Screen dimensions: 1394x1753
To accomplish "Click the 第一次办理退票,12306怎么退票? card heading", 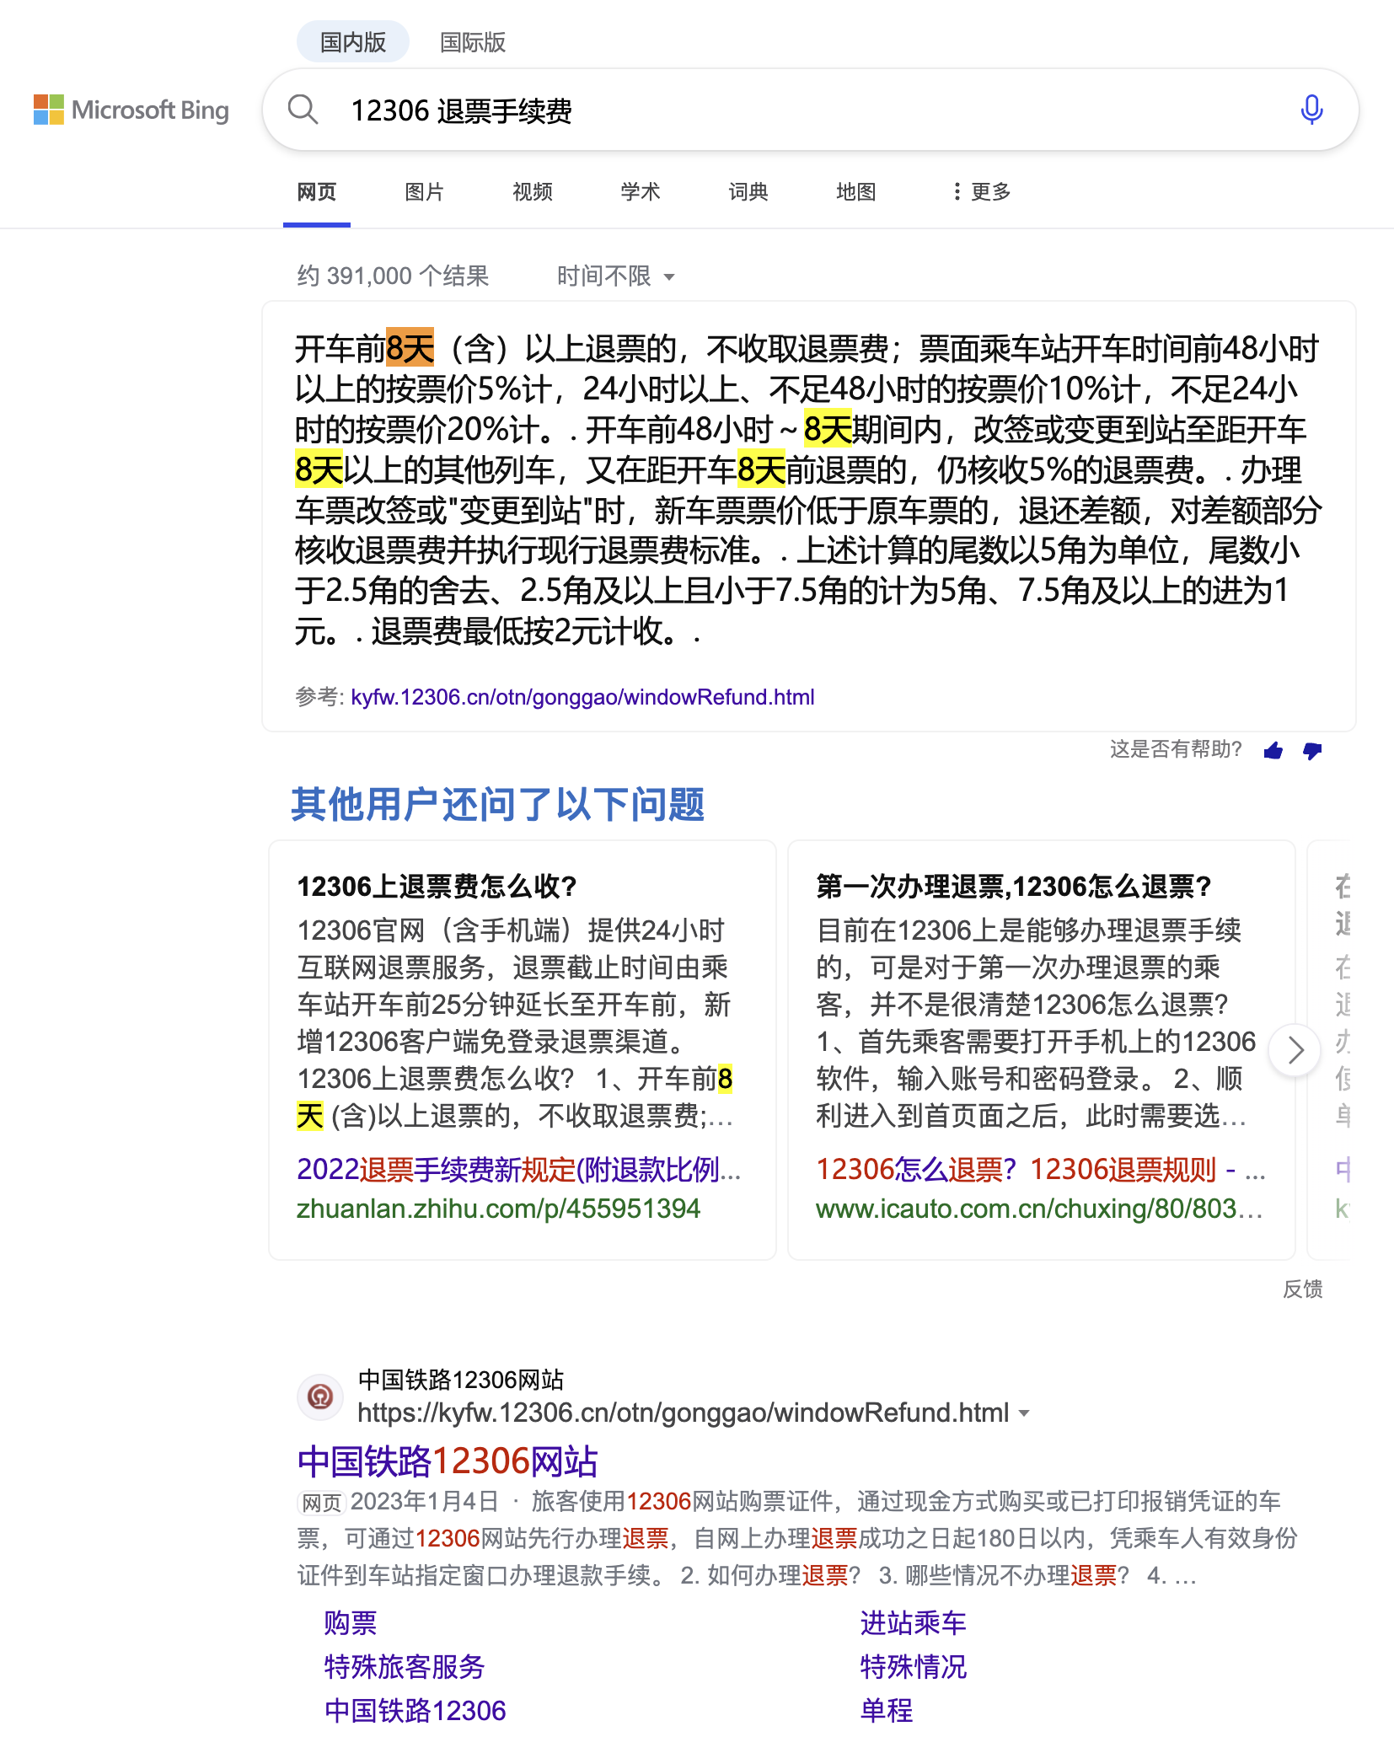I will 1013,887.
